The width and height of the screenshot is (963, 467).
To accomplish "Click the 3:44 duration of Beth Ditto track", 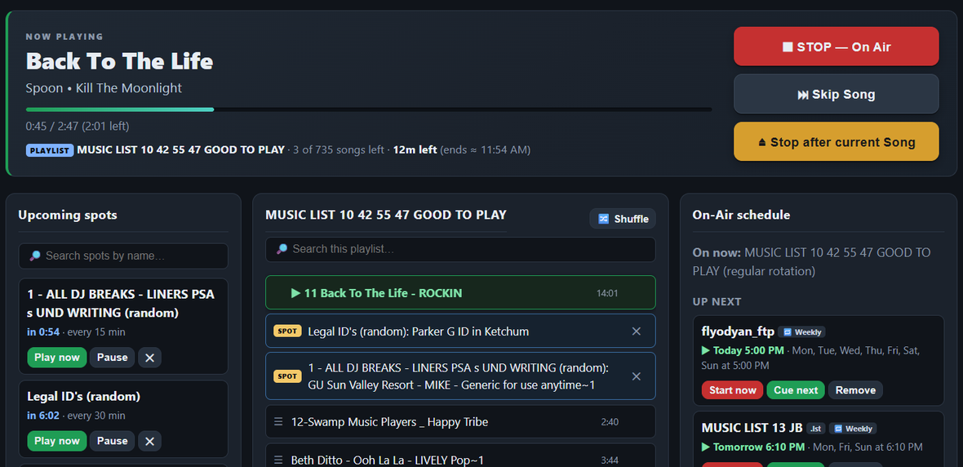I will (610, 460).
